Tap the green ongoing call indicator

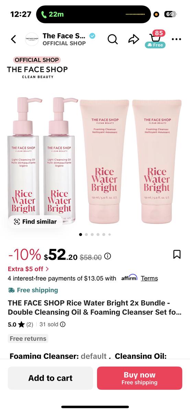tap(52, 14)
